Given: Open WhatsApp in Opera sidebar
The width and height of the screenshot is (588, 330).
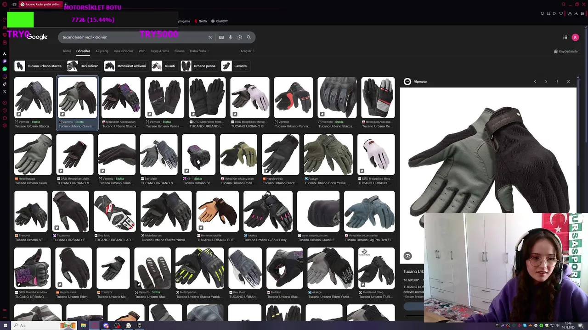Looking at the screenshot, I should pos(5,69).
